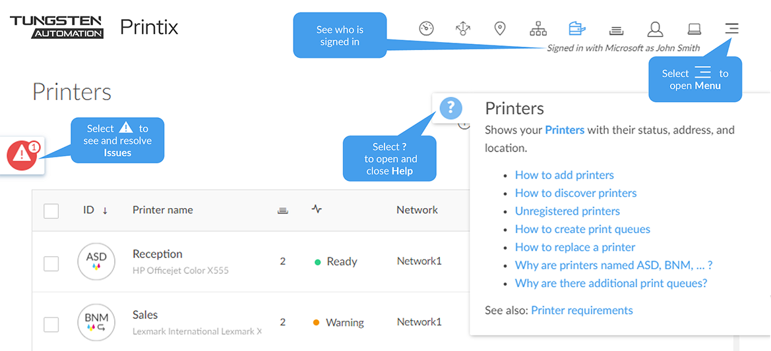Open the Dashboard gauge icon

(427, 28)
